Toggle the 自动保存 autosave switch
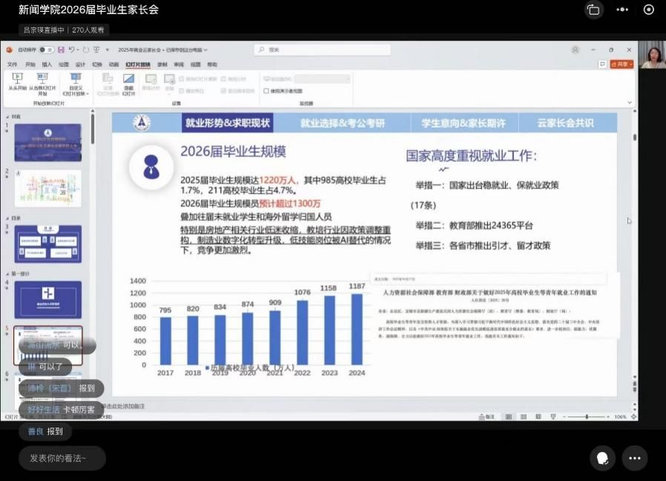The height and width of the screenshot is (481, 666). (x=46, y=50)
